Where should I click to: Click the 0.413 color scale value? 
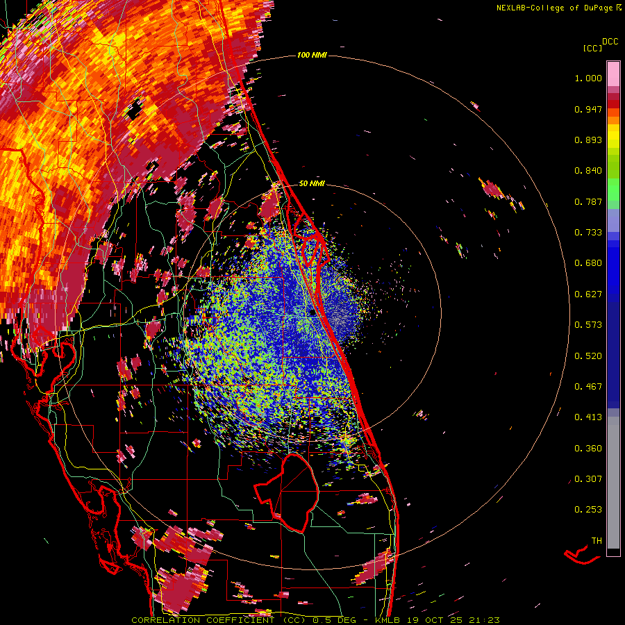[588, 417]
